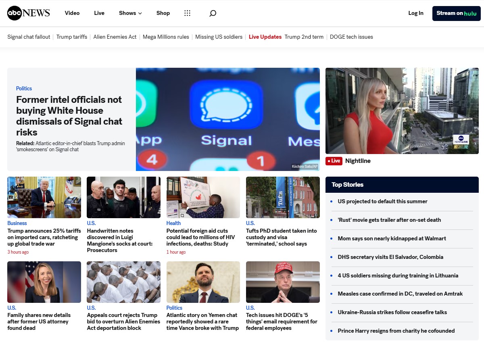Click the '1 hour ago' timestamp
Screen dimensions: 484x346
pyautogui.click(x=176, y=252)
